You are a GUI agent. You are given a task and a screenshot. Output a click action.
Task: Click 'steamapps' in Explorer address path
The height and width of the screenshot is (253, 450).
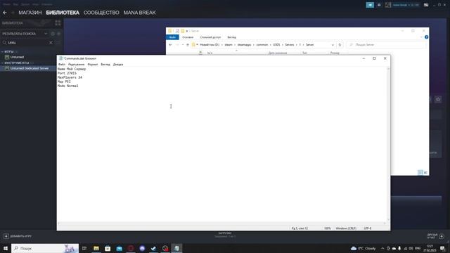244,45
